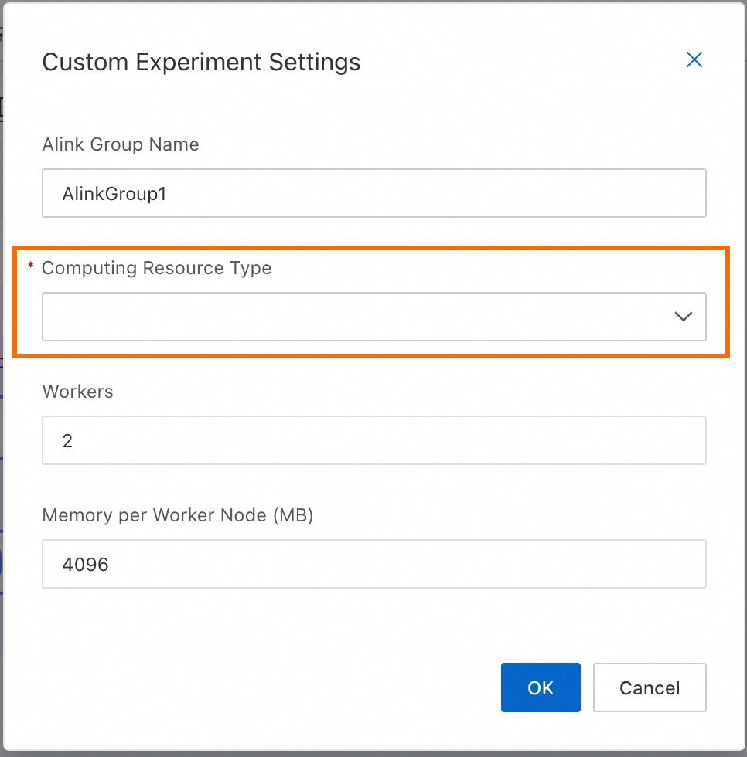Screen dimensions: 747x757
Task: Place cursor on the "AlinkGroup1" text
Action: (114, 194)
